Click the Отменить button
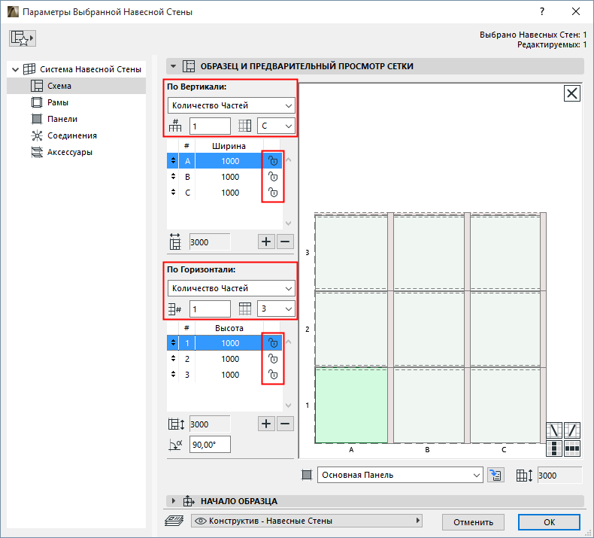594x538 pixels. click(x=473, y=522)
